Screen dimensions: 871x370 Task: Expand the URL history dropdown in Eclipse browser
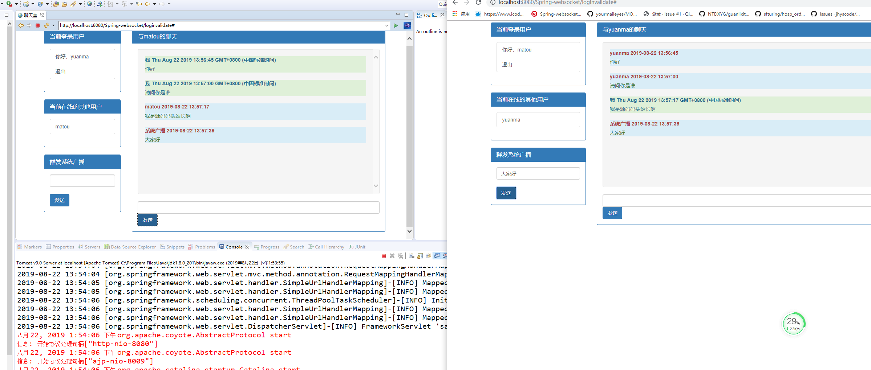(386, 25)
